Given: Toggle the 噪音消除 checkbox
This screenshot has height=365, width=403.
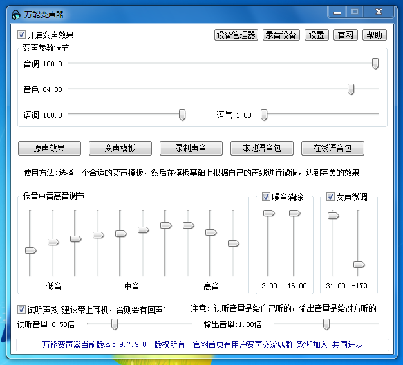Looking at the screenshot, I should (267, 197).
